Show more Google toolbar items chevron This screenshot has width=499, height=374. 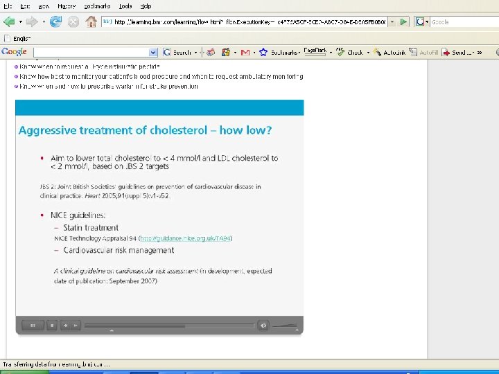pos(480,53)
